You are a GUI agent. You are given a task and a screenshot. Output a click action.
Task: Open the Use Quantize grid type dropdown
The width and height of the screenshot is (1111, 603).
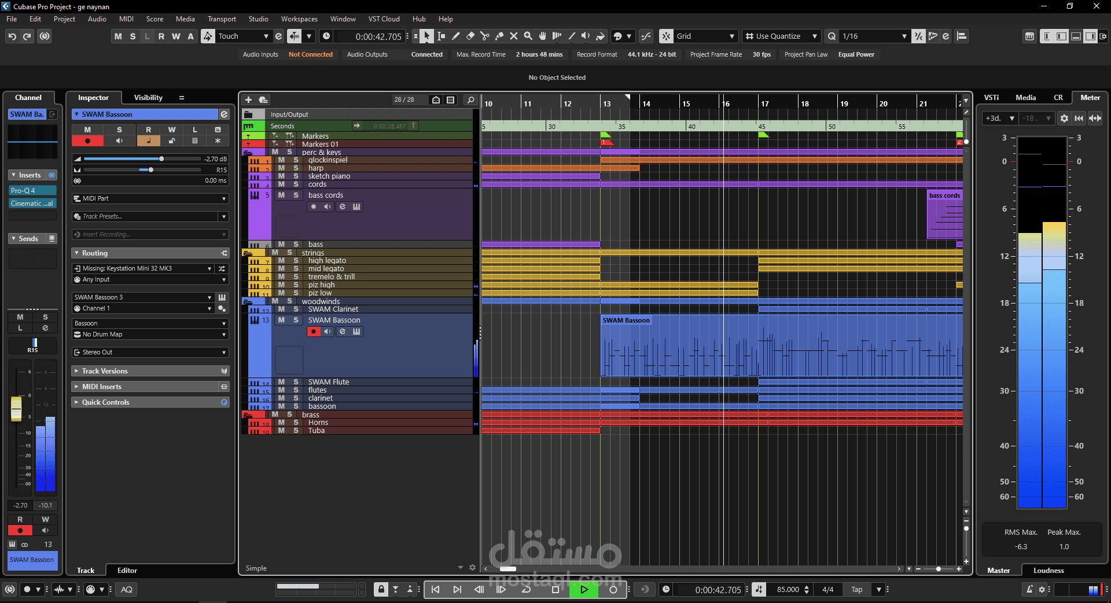pos(782,36)
